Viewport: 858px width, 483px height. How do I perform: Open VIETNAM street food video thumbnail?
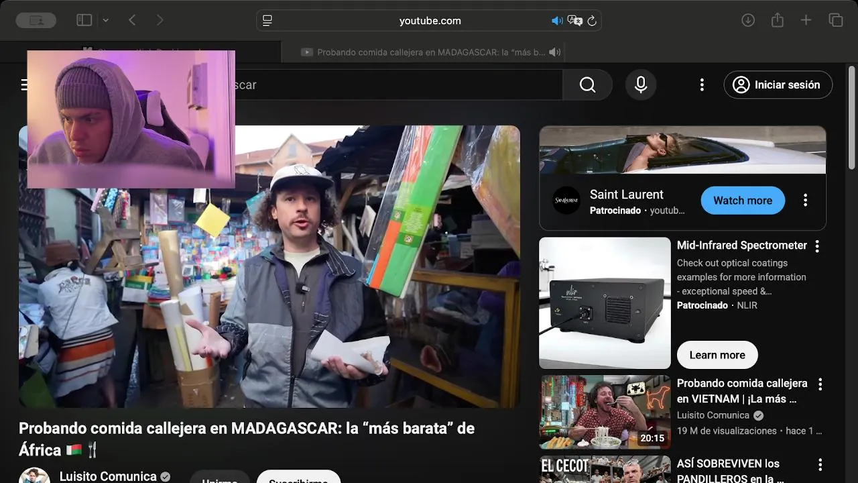click(605, 412)
